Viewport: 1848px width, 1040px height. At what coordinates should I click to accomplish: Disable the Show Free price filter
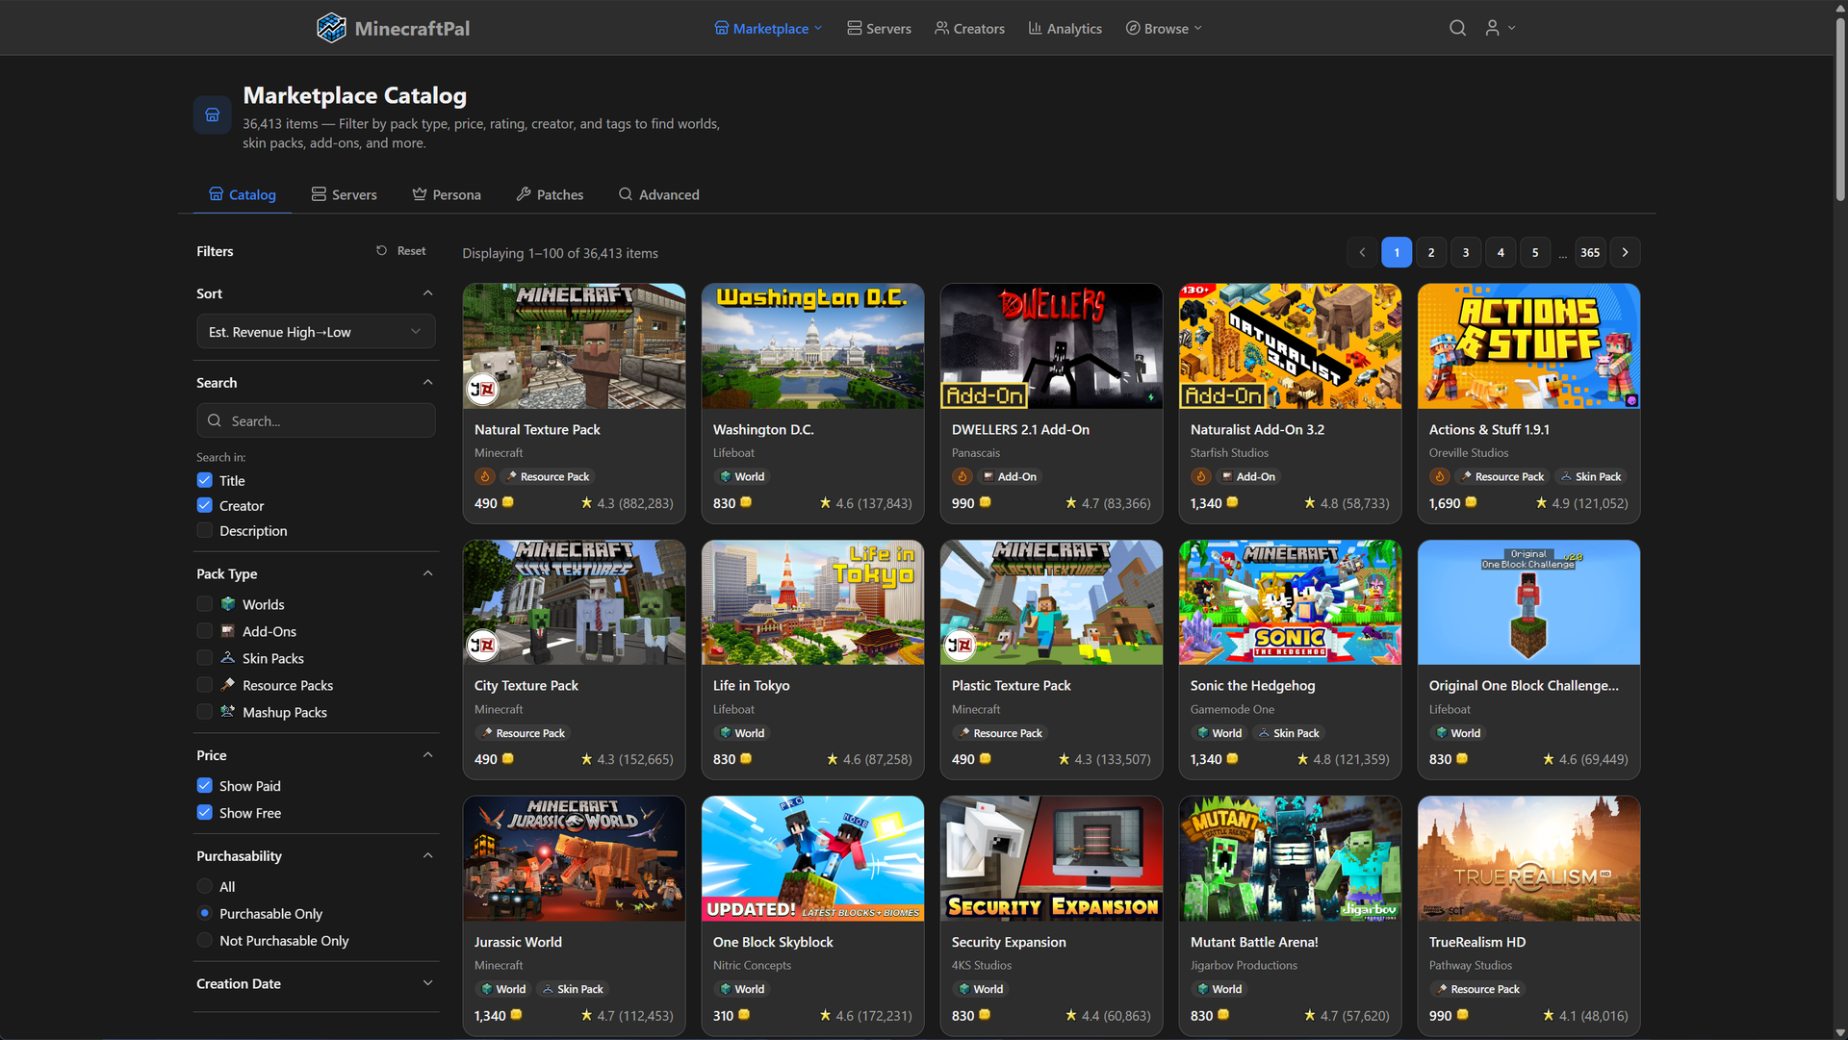tap(204, 812)
